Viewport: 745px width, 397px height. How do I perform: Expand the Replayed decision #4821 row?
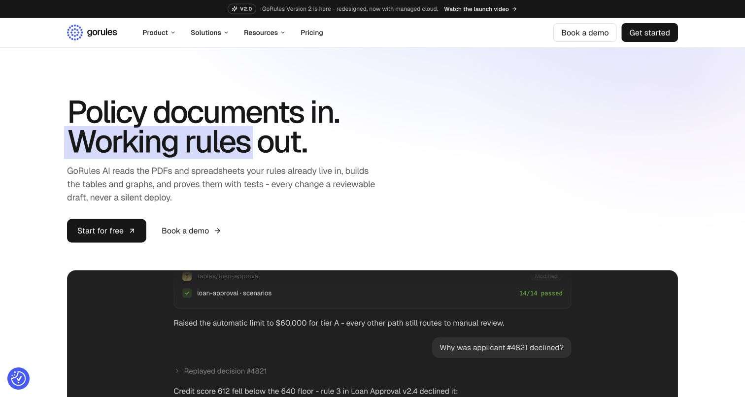[x=221, y=371]
